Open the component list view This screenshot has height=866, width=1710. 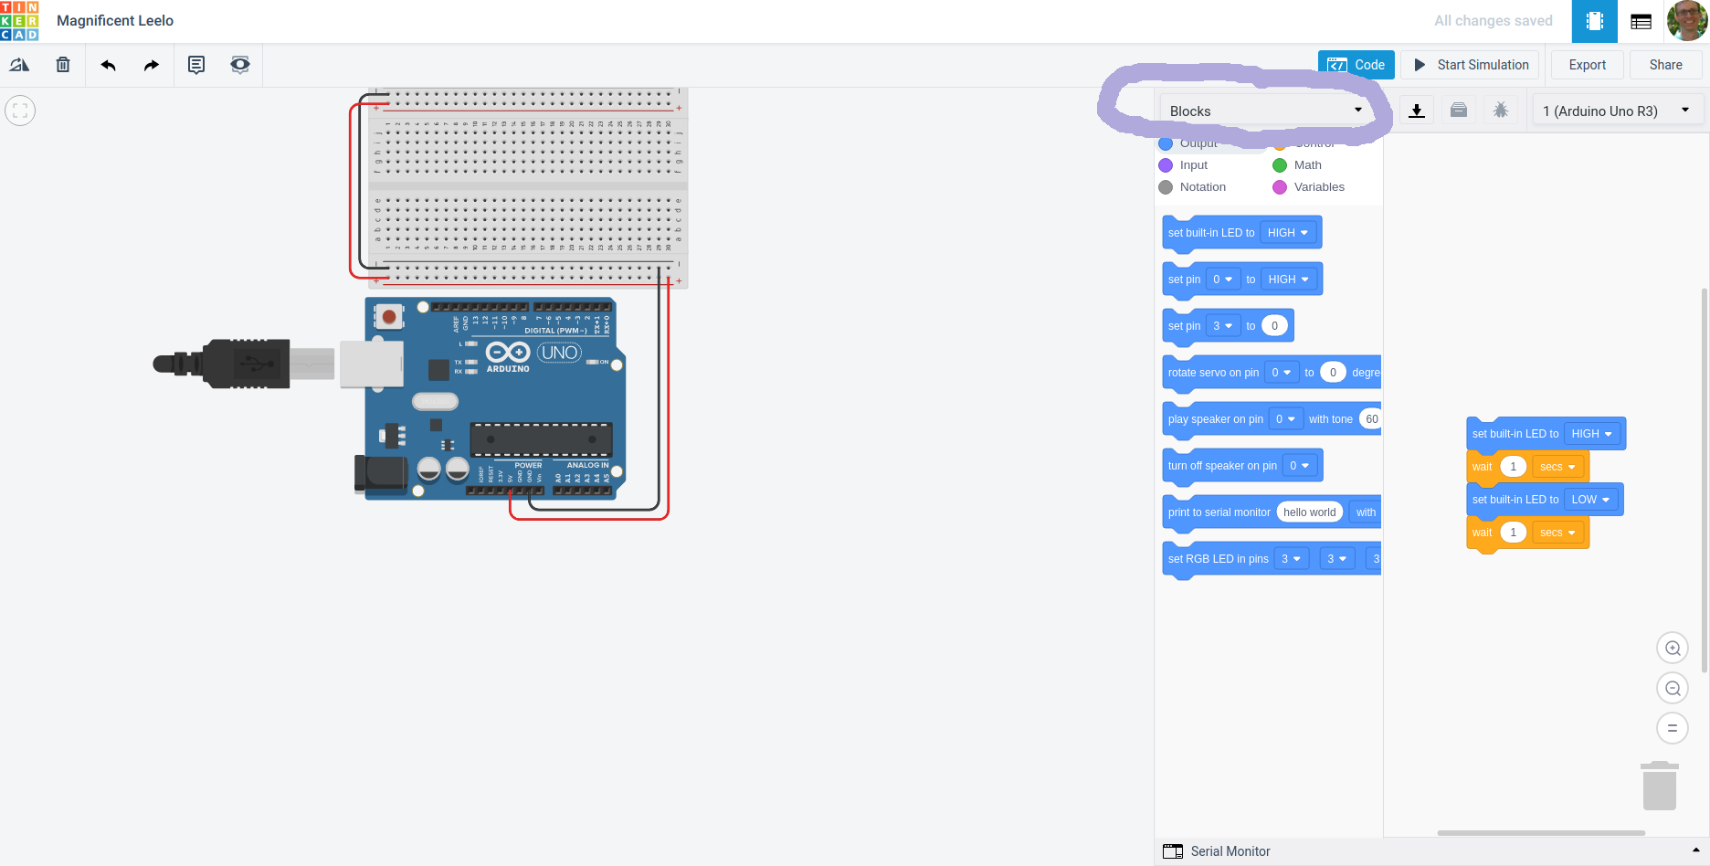pyautogui.click(x=1641, y=21)
